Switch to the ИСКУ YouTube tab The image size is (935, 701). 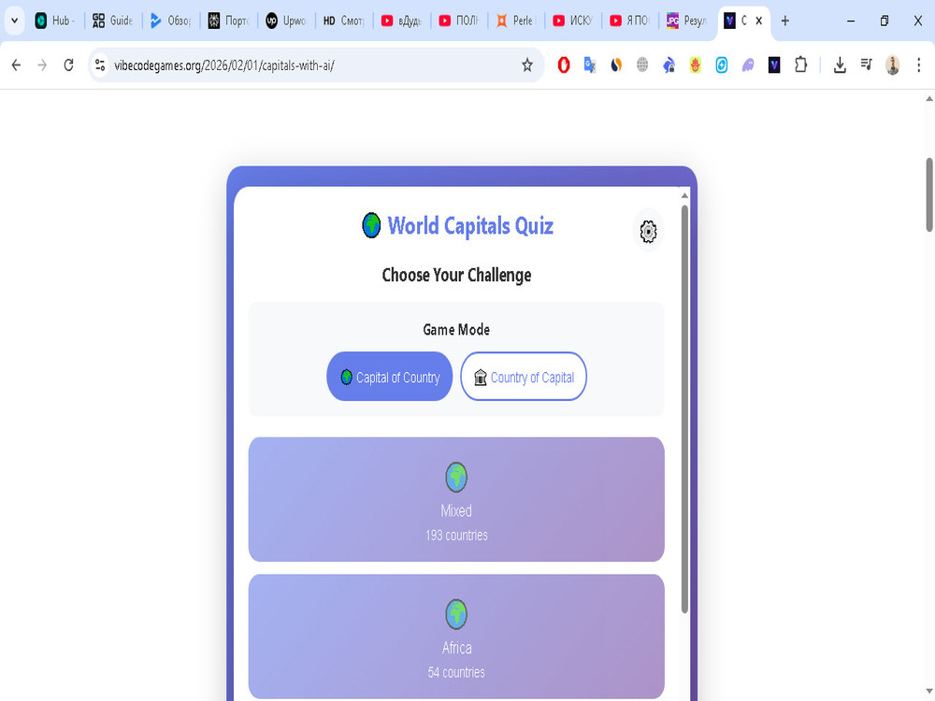coord(574,21)
